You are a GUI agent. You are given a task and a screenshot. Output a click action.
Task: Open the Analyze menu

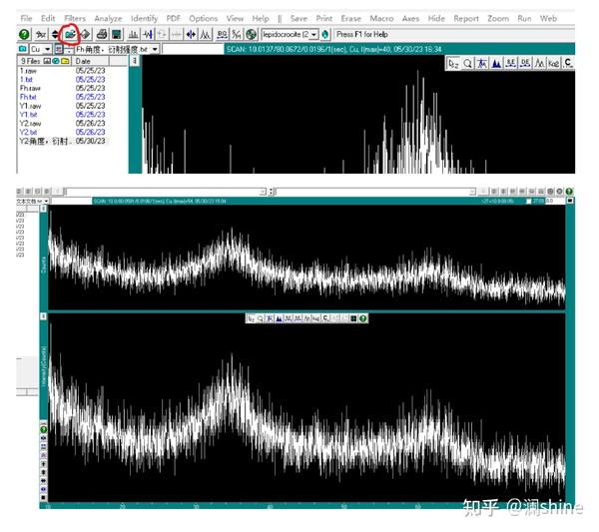tap(108, 19)
